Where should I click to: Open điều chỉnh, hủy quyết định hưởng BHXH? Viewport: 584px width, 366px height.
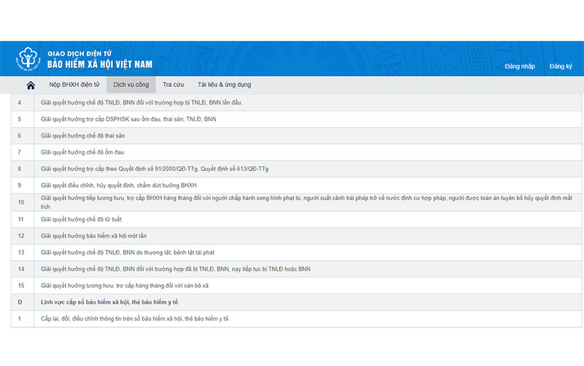click(x=119, y=186)
